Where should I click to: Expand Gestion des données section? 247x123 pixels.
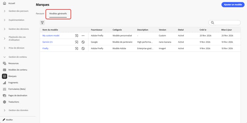[x=5, y=110]
